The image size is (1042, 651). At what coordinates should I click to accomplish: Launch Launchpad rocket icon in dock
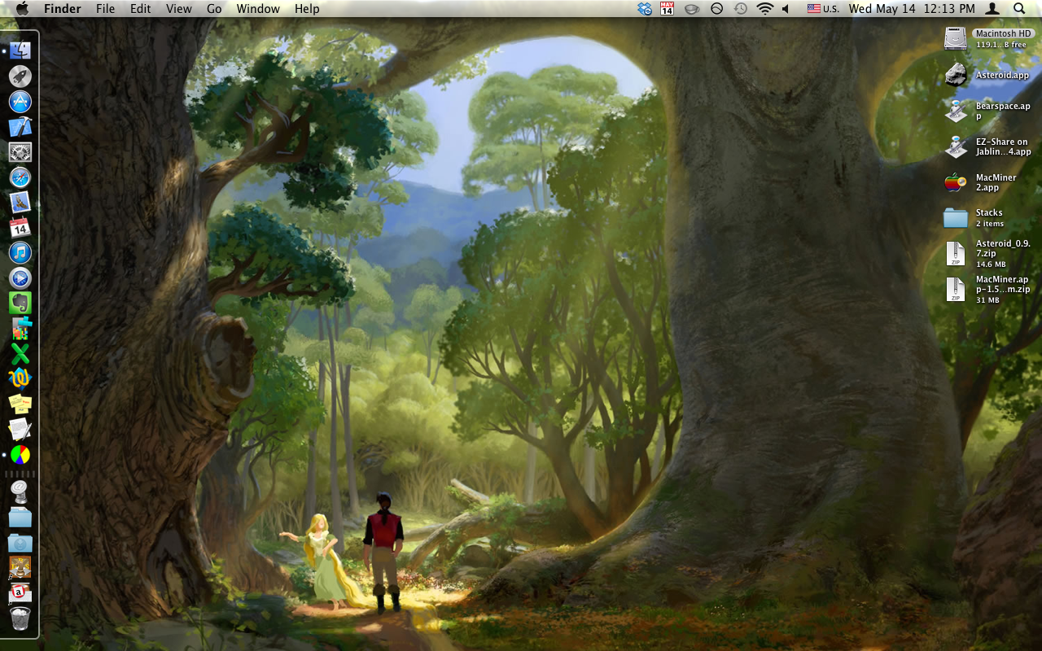20,76
